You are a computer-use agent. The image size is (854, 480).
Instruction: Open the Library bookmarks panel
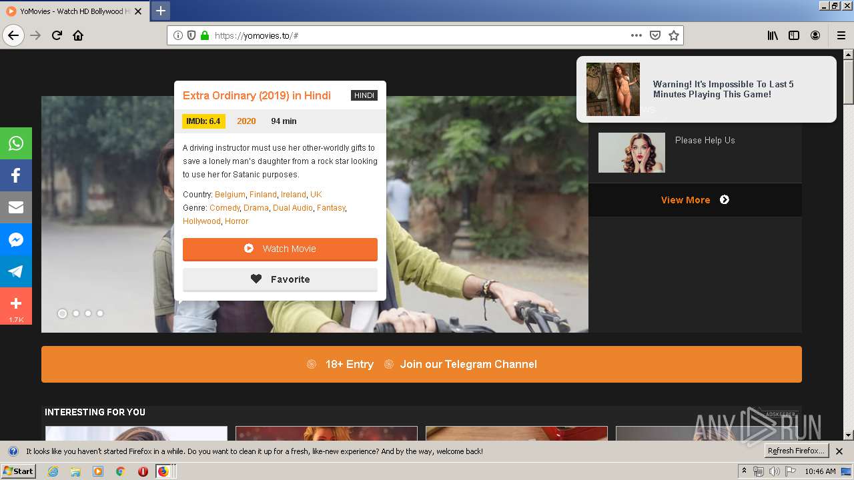coord(773,35)
